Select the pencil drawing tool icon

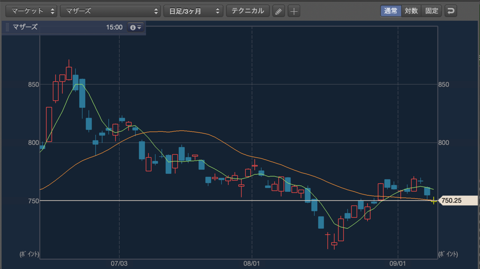[x=279, y=11]
